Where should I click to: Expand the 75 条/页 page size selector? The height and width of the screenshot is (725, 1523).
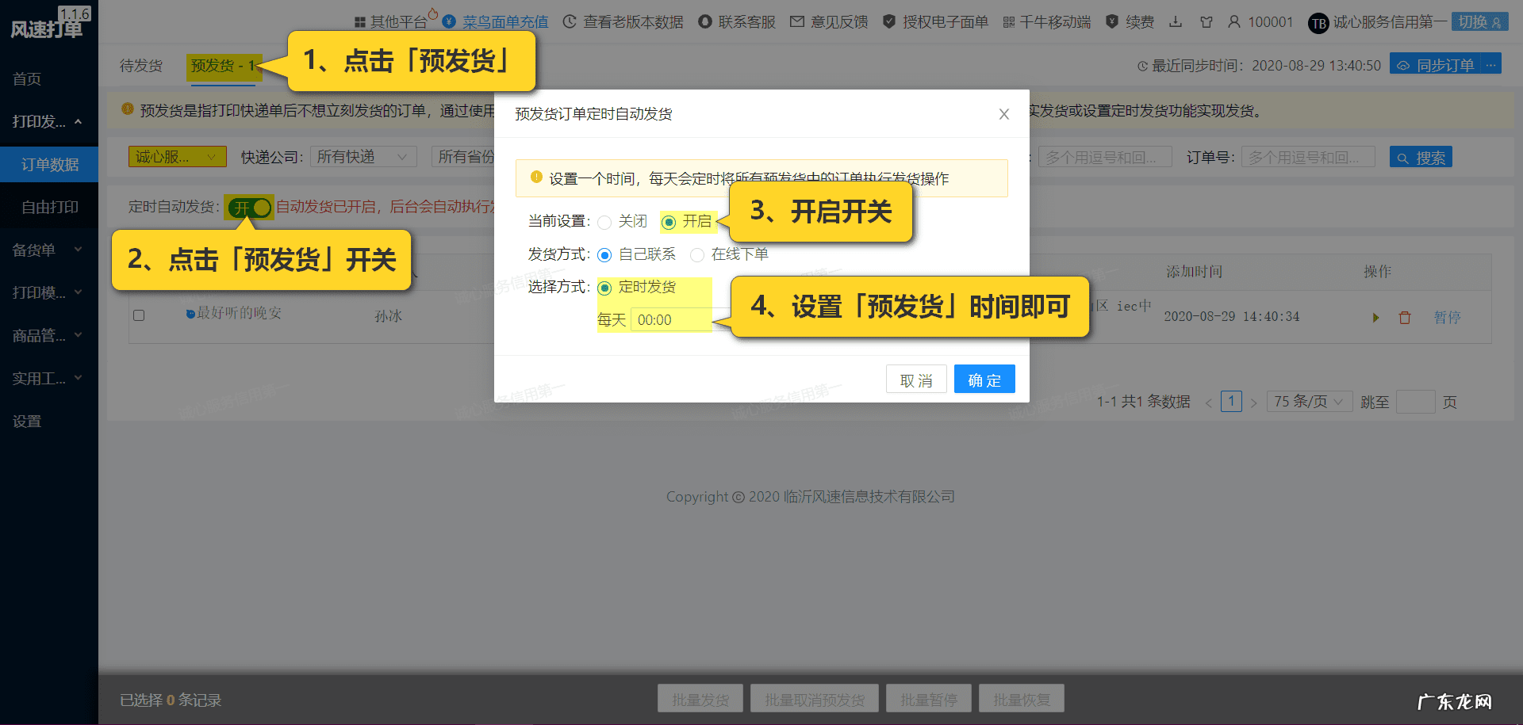1309,401
